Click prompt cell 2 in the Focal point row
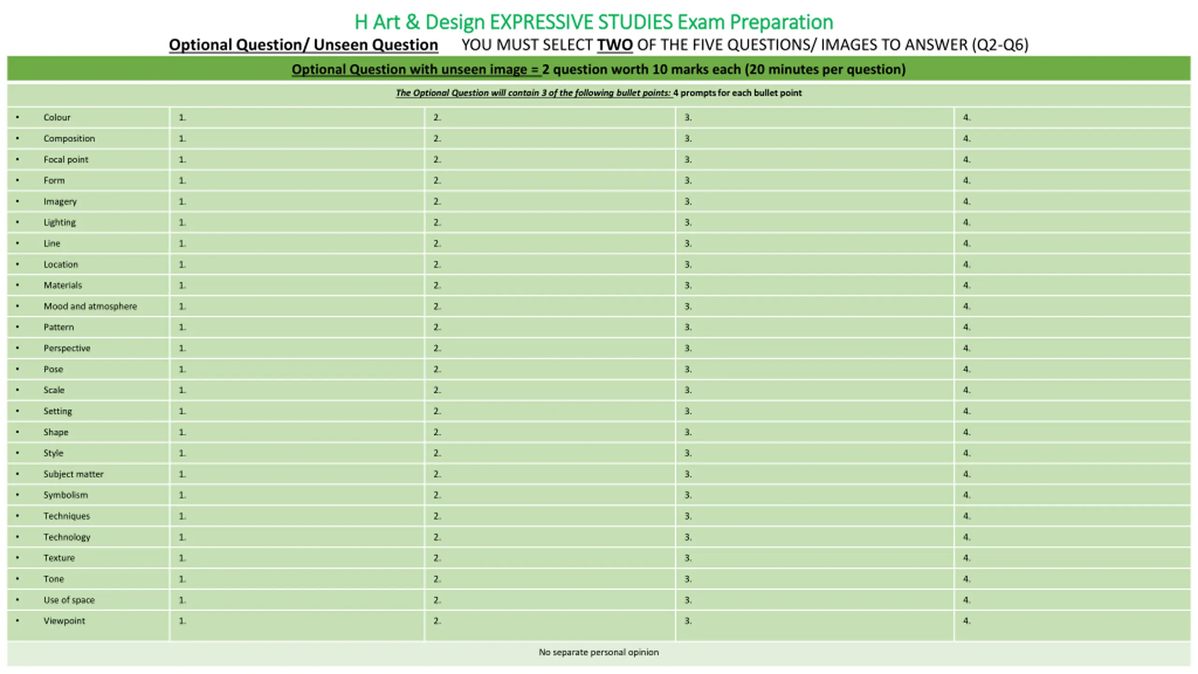Image resolution: width=1198 pixels, height=674 pixels. pos(550,160)
